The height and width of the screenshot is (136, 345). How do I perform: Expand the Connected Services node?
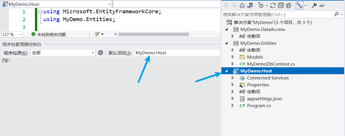tap(233, 78)
